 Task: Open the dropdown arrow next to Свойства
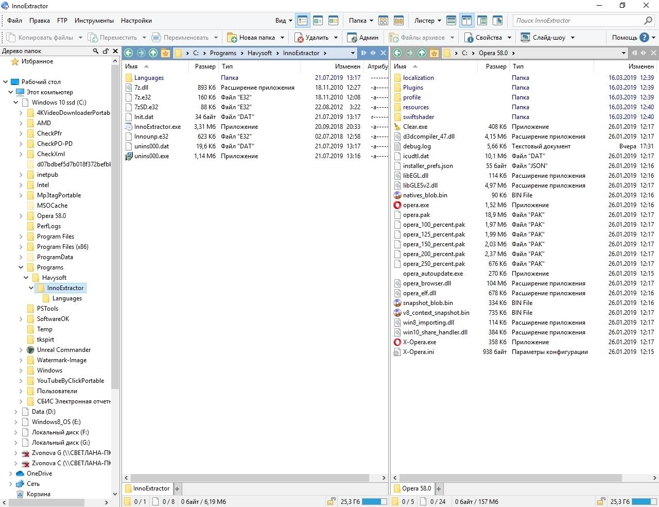[509, 37]
